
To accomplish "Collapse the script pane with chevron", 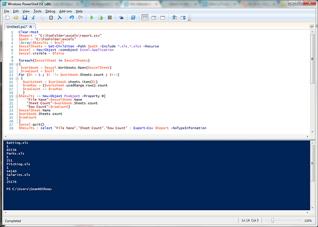I will (x=312, y=26).
